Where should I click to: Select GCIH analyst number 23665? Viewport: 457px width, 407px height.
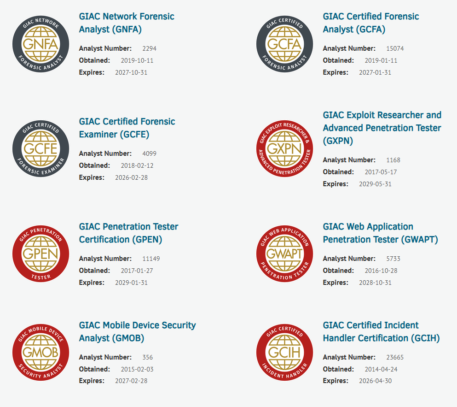(395, 357)
